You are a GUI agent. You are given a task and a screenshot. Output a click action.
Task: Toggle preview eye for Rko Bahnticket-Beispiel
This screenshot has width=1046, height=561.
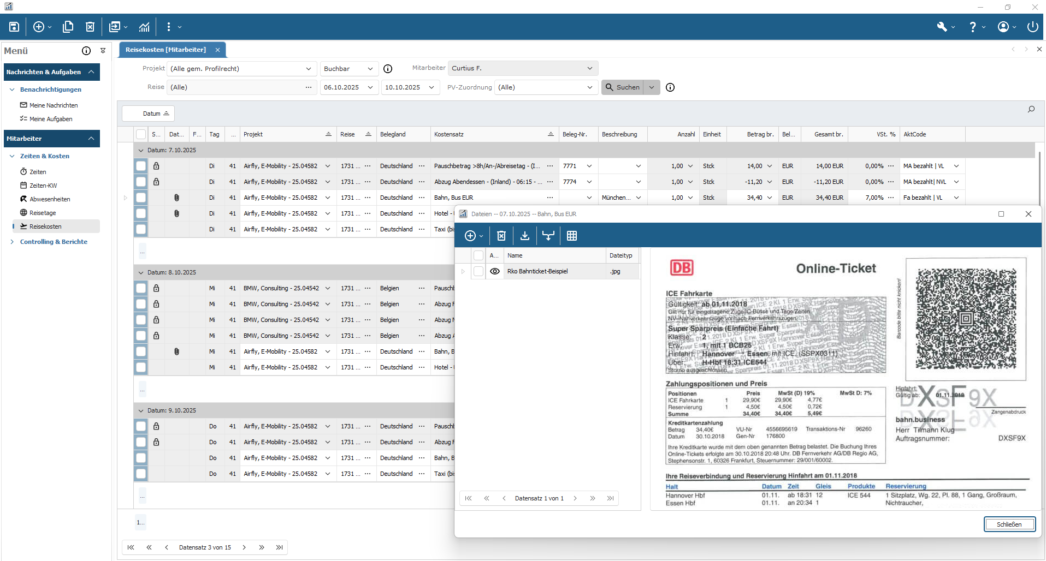[x=494, y=271]
